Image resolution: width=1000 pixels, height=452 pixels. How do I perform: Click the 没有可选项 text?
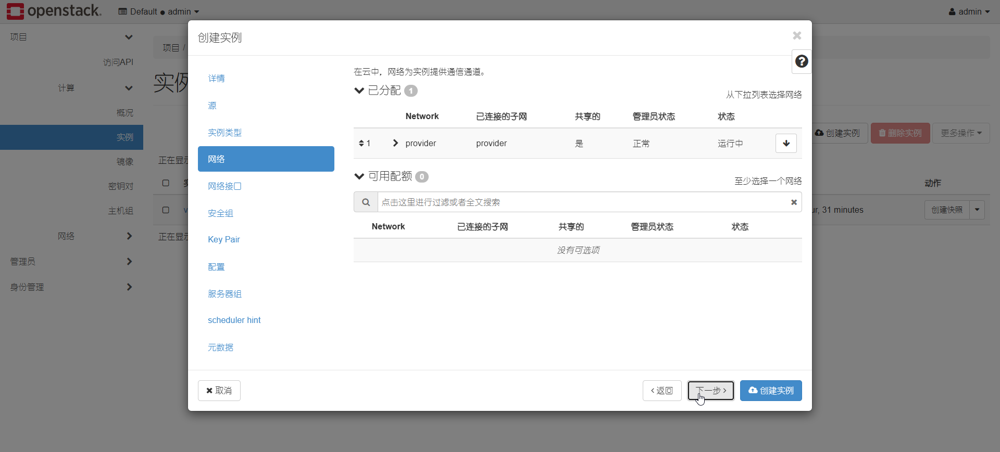(578, 250)
